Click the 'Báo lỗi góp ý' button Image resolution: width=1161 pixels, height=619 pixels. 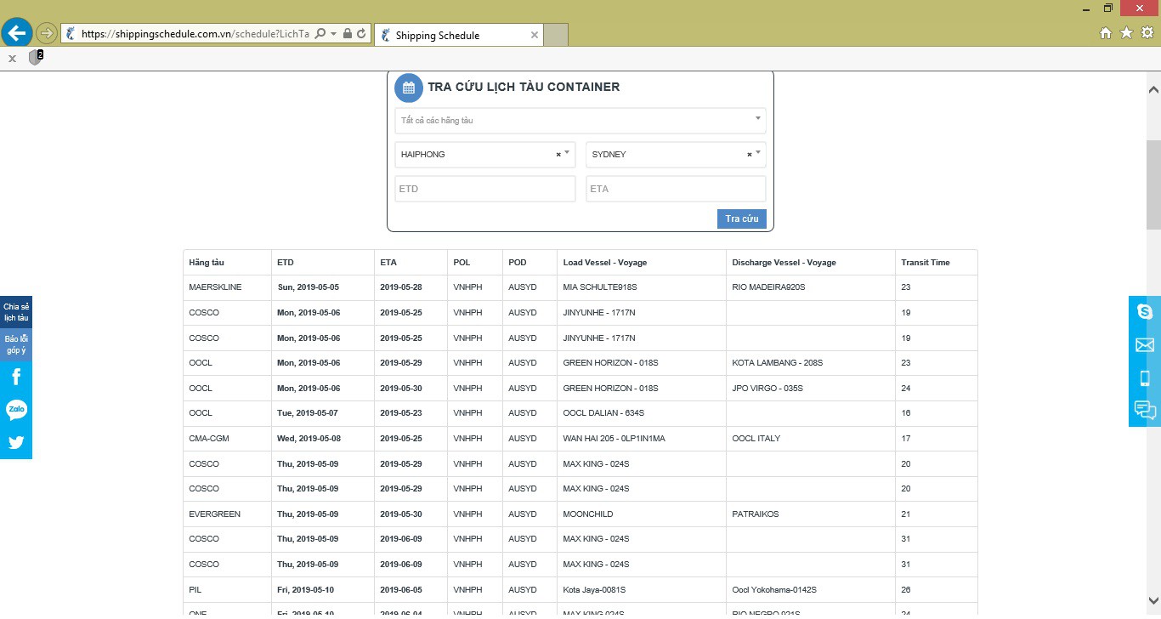(x=16, y=344)
